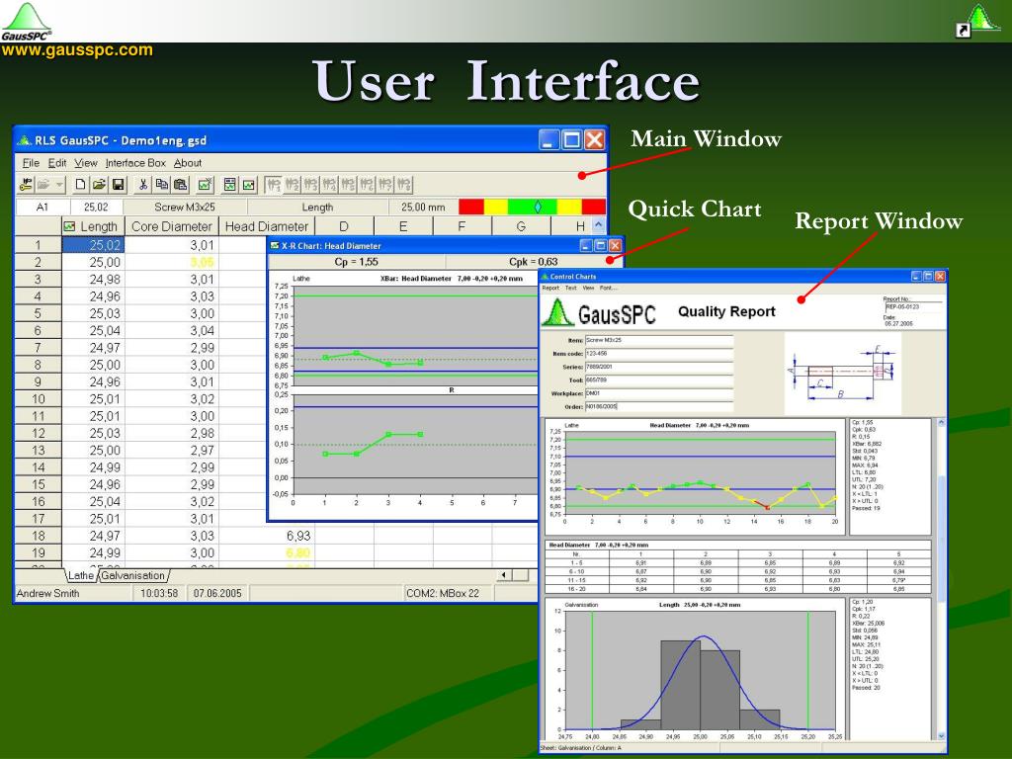Screen dimensions: 1012x759
Task: Select measuring gauge icon number 2
Action: 293,185
